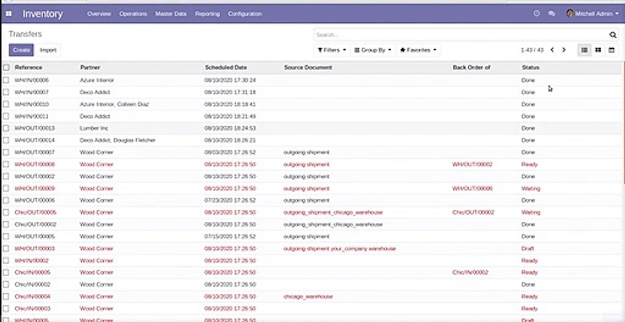Open transfer WH/OUT/00009
The width and height of the screenshot is (625, 322).
click(35, 189)
